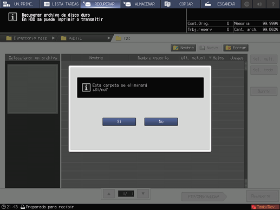Navigate to Directorio raíz breadcrumb

(27, 38)
